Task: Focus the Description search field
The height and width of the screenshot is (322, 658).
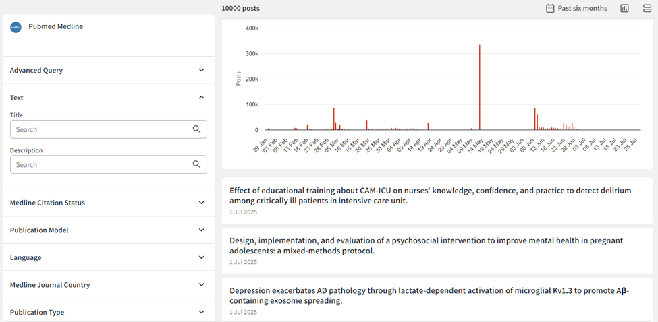Action: tap(101, 164)
